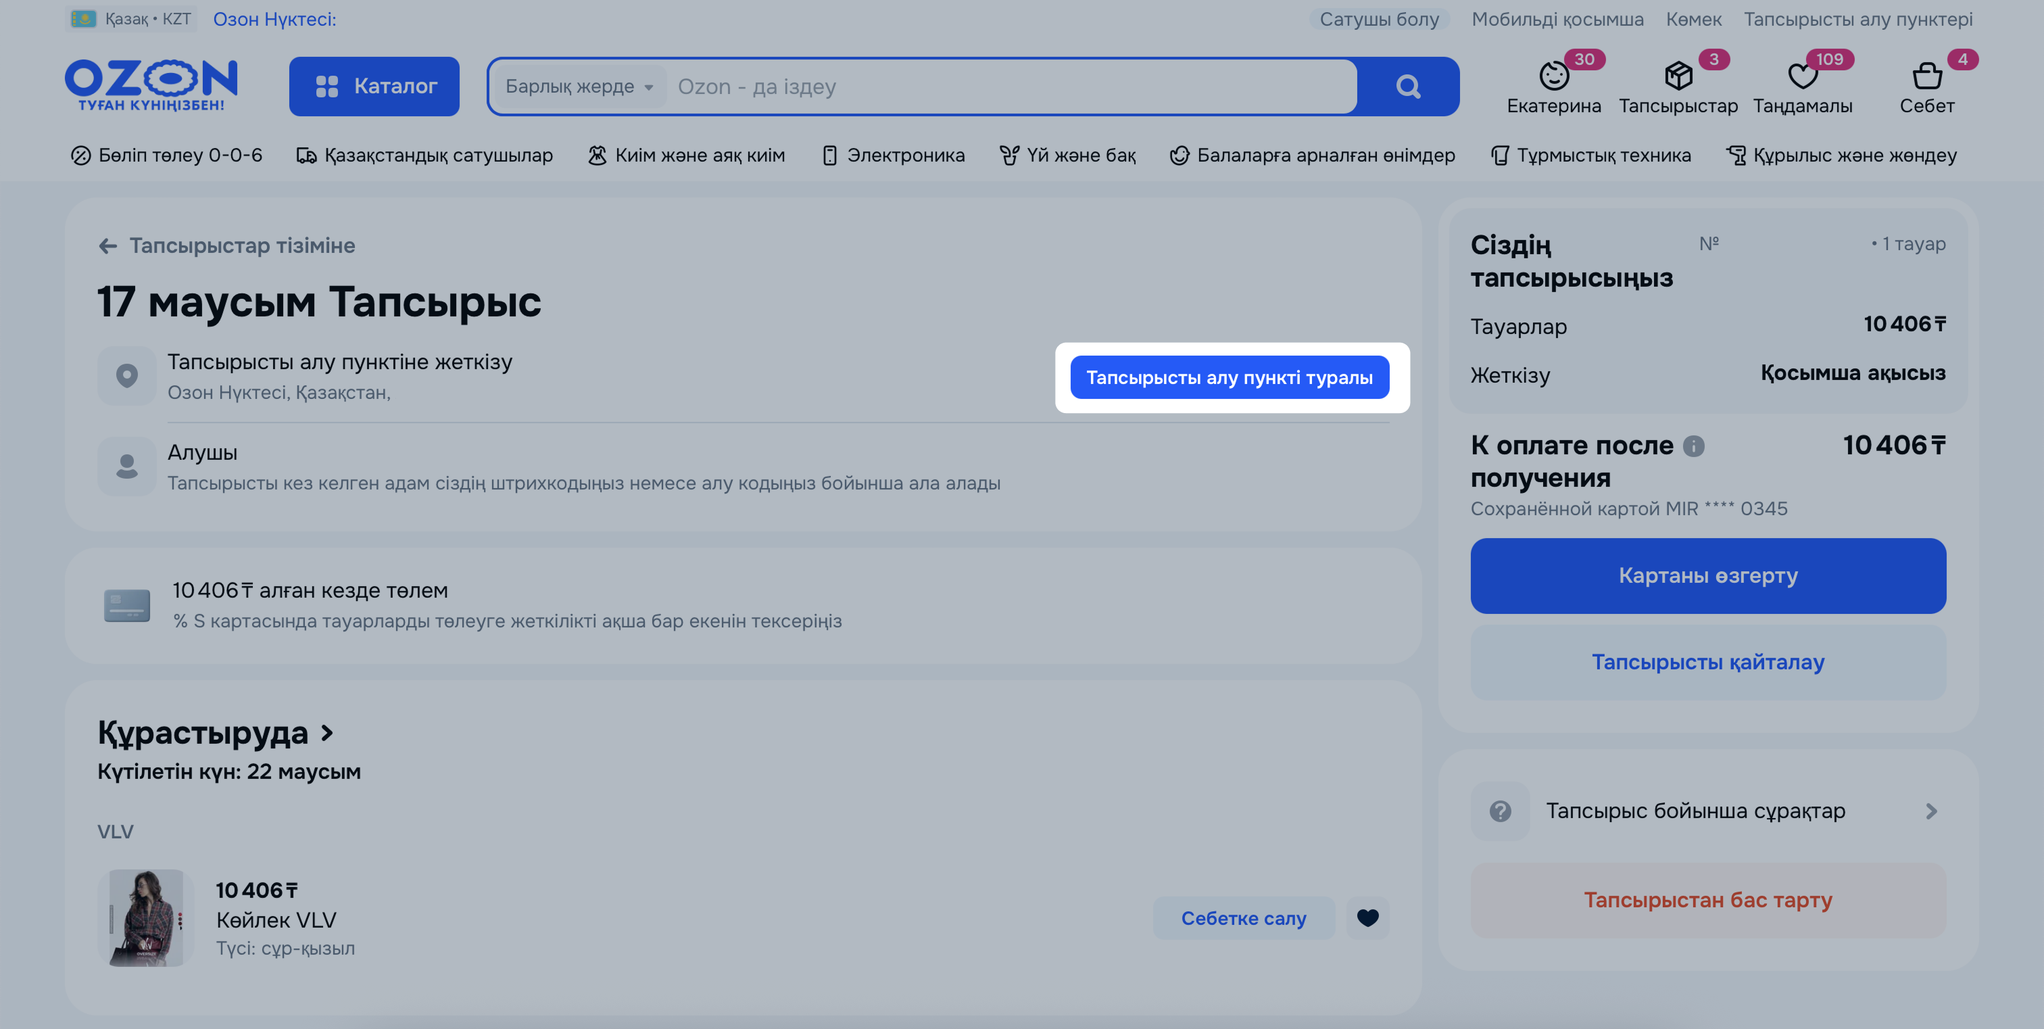Click info icon next to К оплате после получения
The width and height of the screenshot is (2044, 1029).
(x=1693, y=447)
